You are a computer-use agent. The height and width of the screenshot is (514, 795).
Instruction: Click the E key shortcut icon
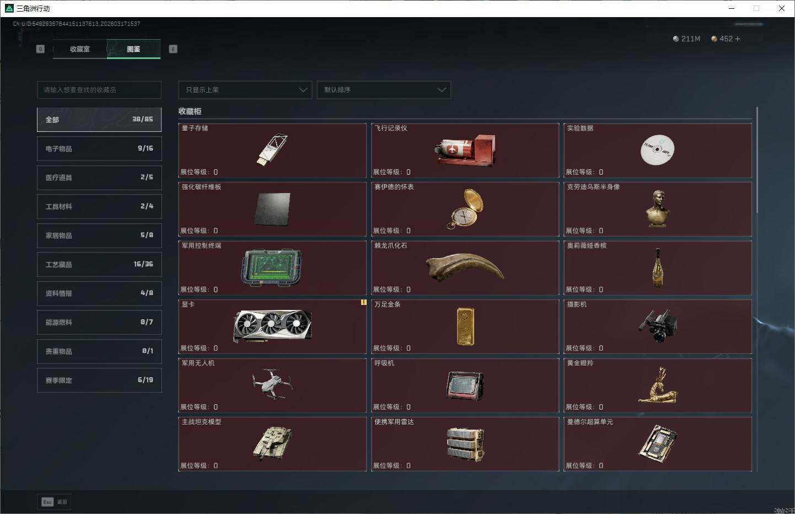pos(173,49)
